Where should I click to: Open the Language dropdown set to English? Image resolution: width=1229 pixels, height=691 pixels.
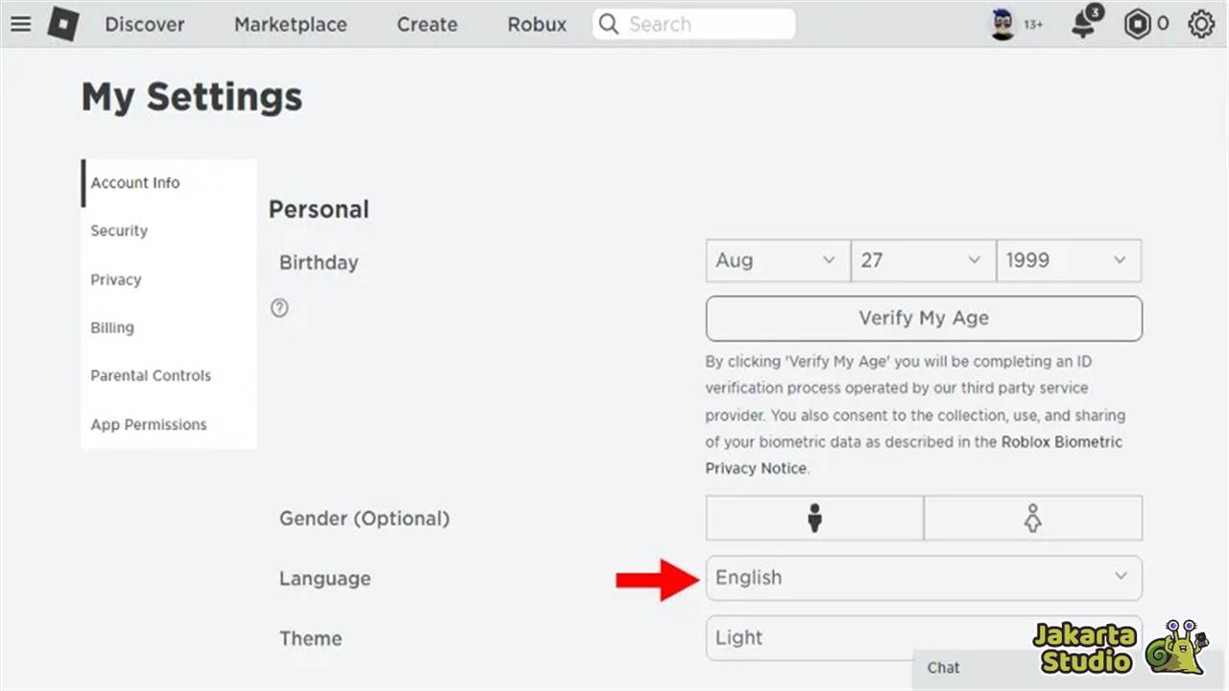923,578
